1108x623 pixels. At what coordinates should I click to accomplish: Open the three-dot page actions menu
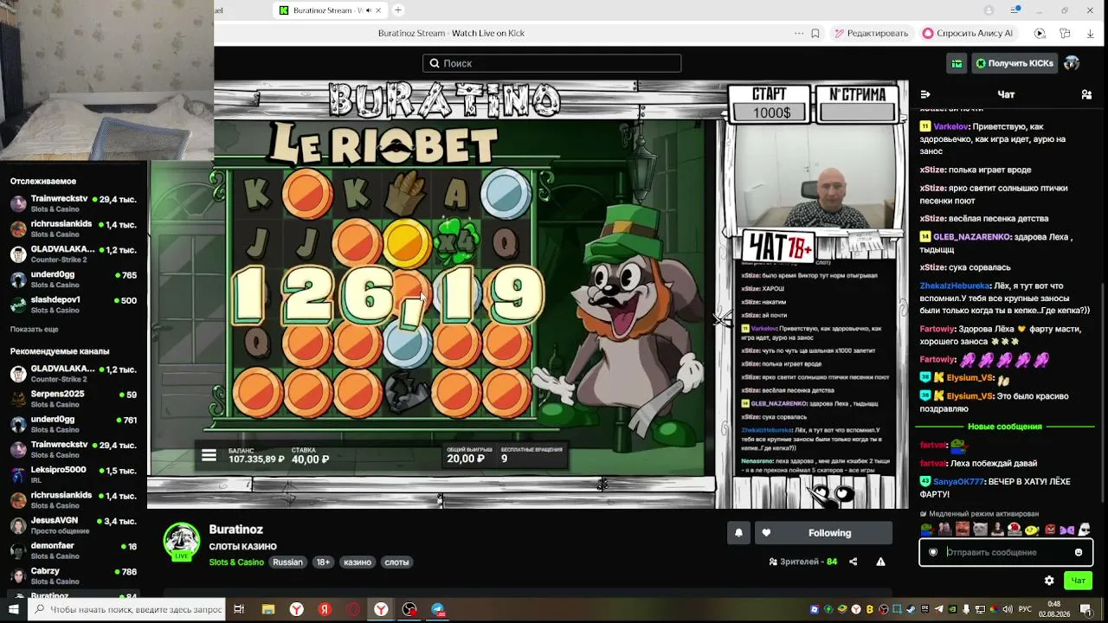pos(798,33)
